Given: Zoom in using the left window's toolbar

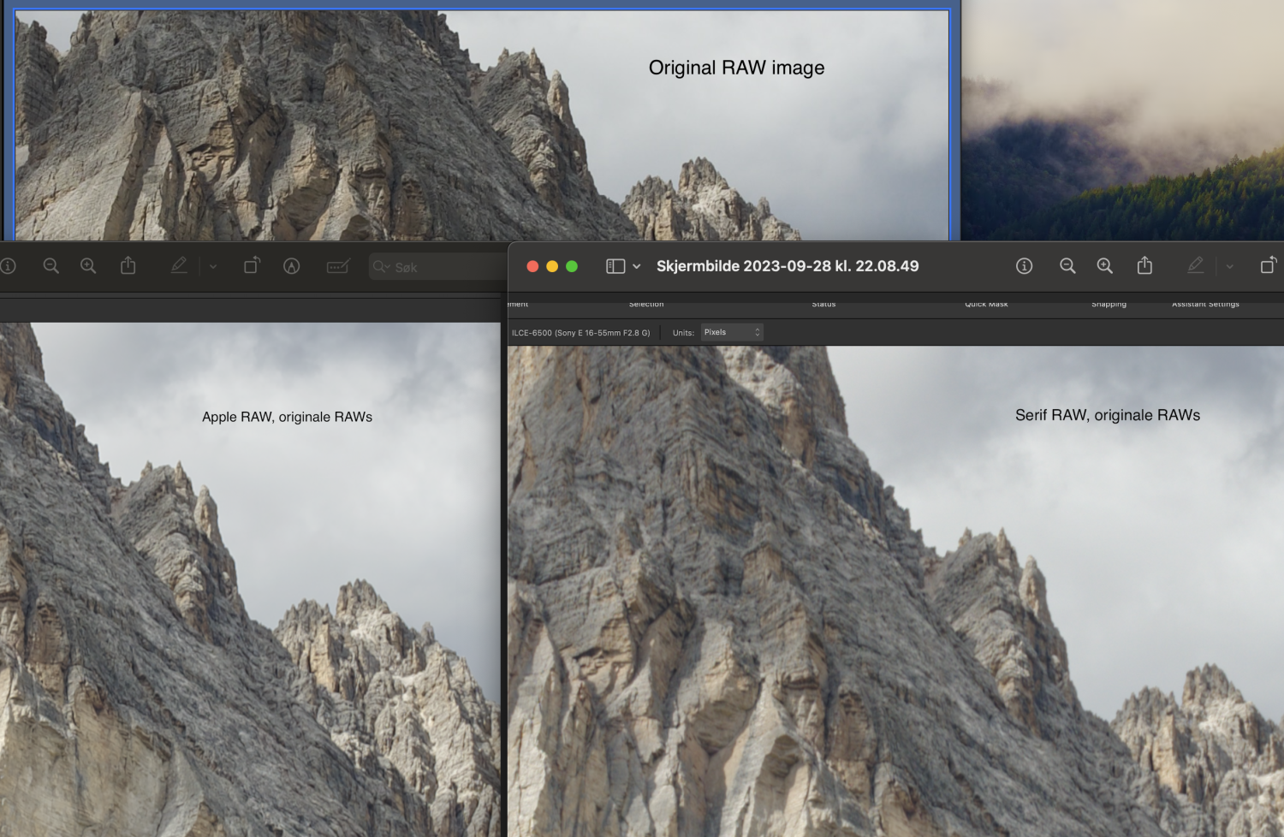Looking at the screenshot, I should click(88, 266).
